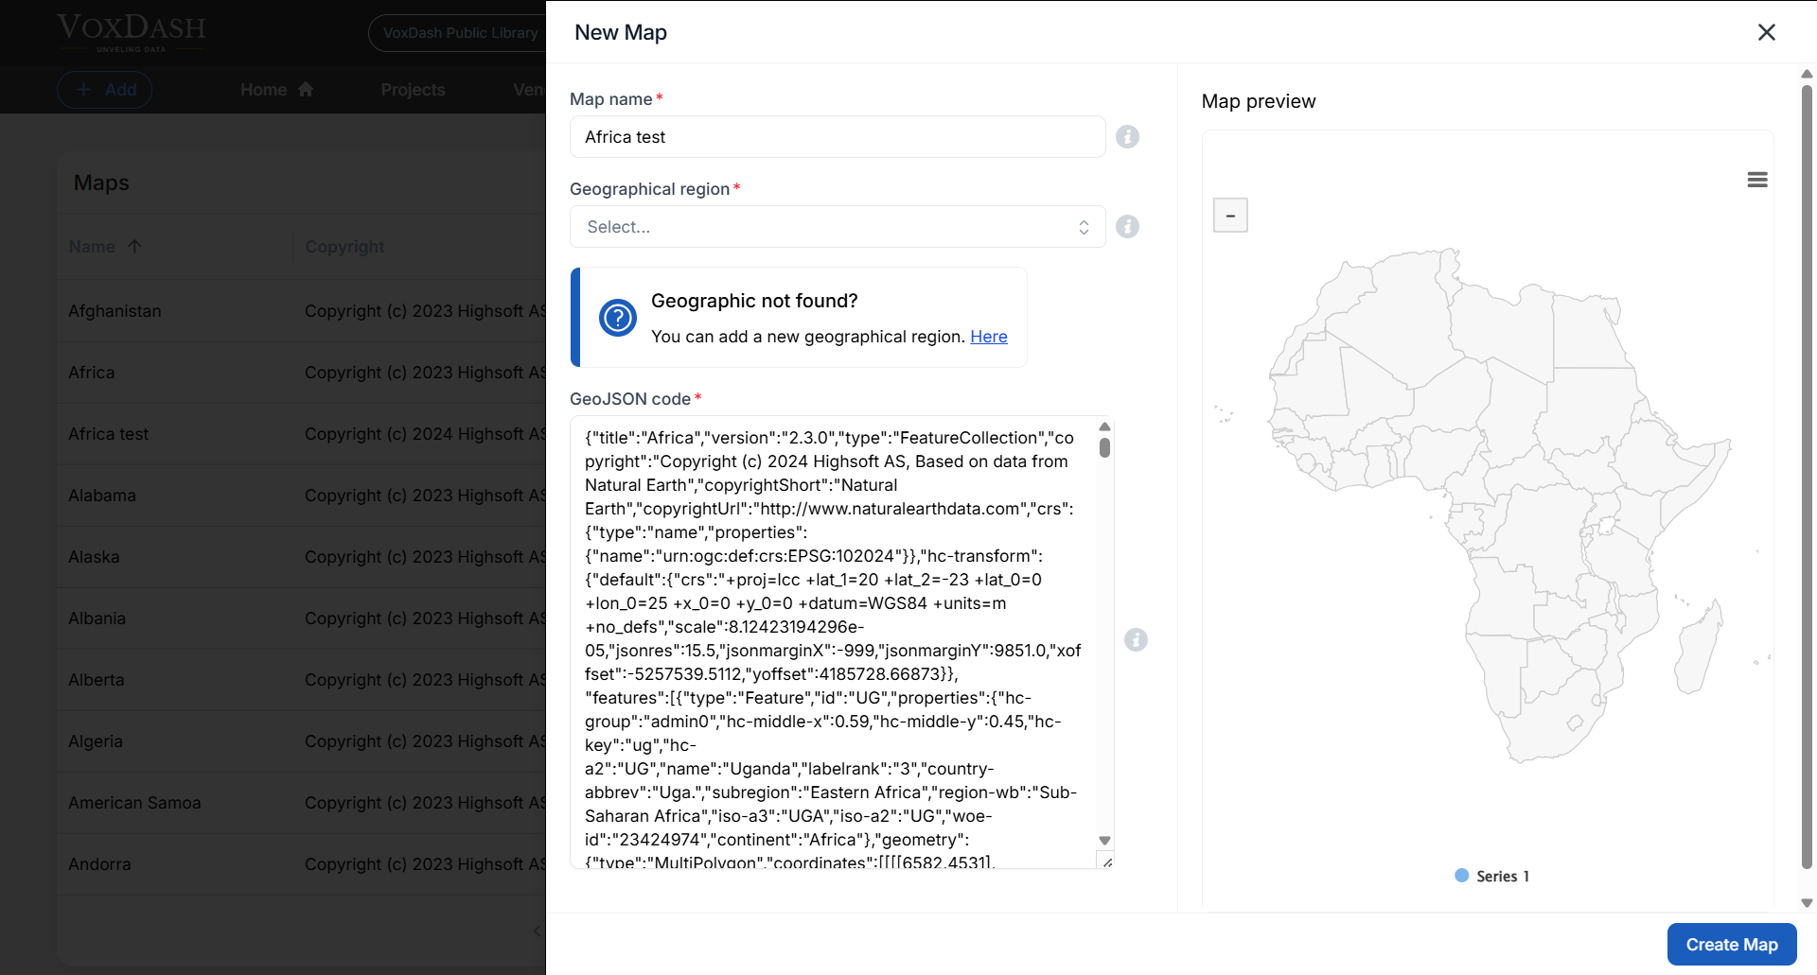Navigate to Home in the top bar
Image resolution: width=1817 pixels, height=975 pixels.
point(262,89)
